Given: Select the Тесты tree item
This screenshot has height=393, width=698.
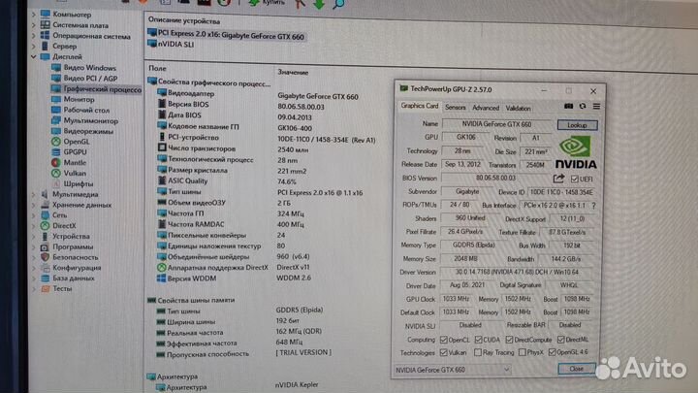Looking at the screenshot, I should [x=62, y=289].
